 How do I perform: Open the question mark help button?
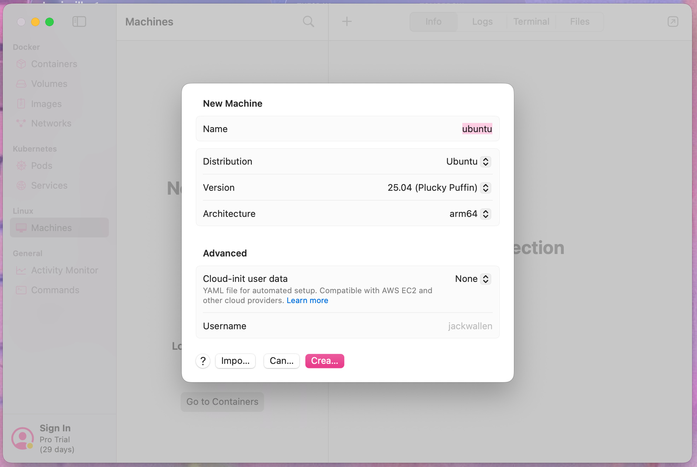203,361
